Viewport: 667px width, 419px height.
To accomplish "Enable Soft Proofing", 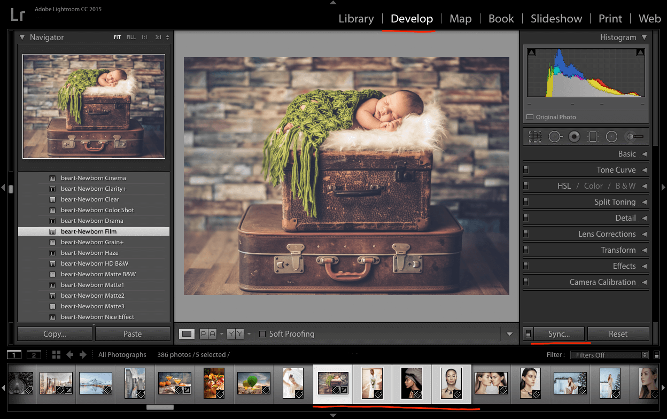I will pos(262,333).
